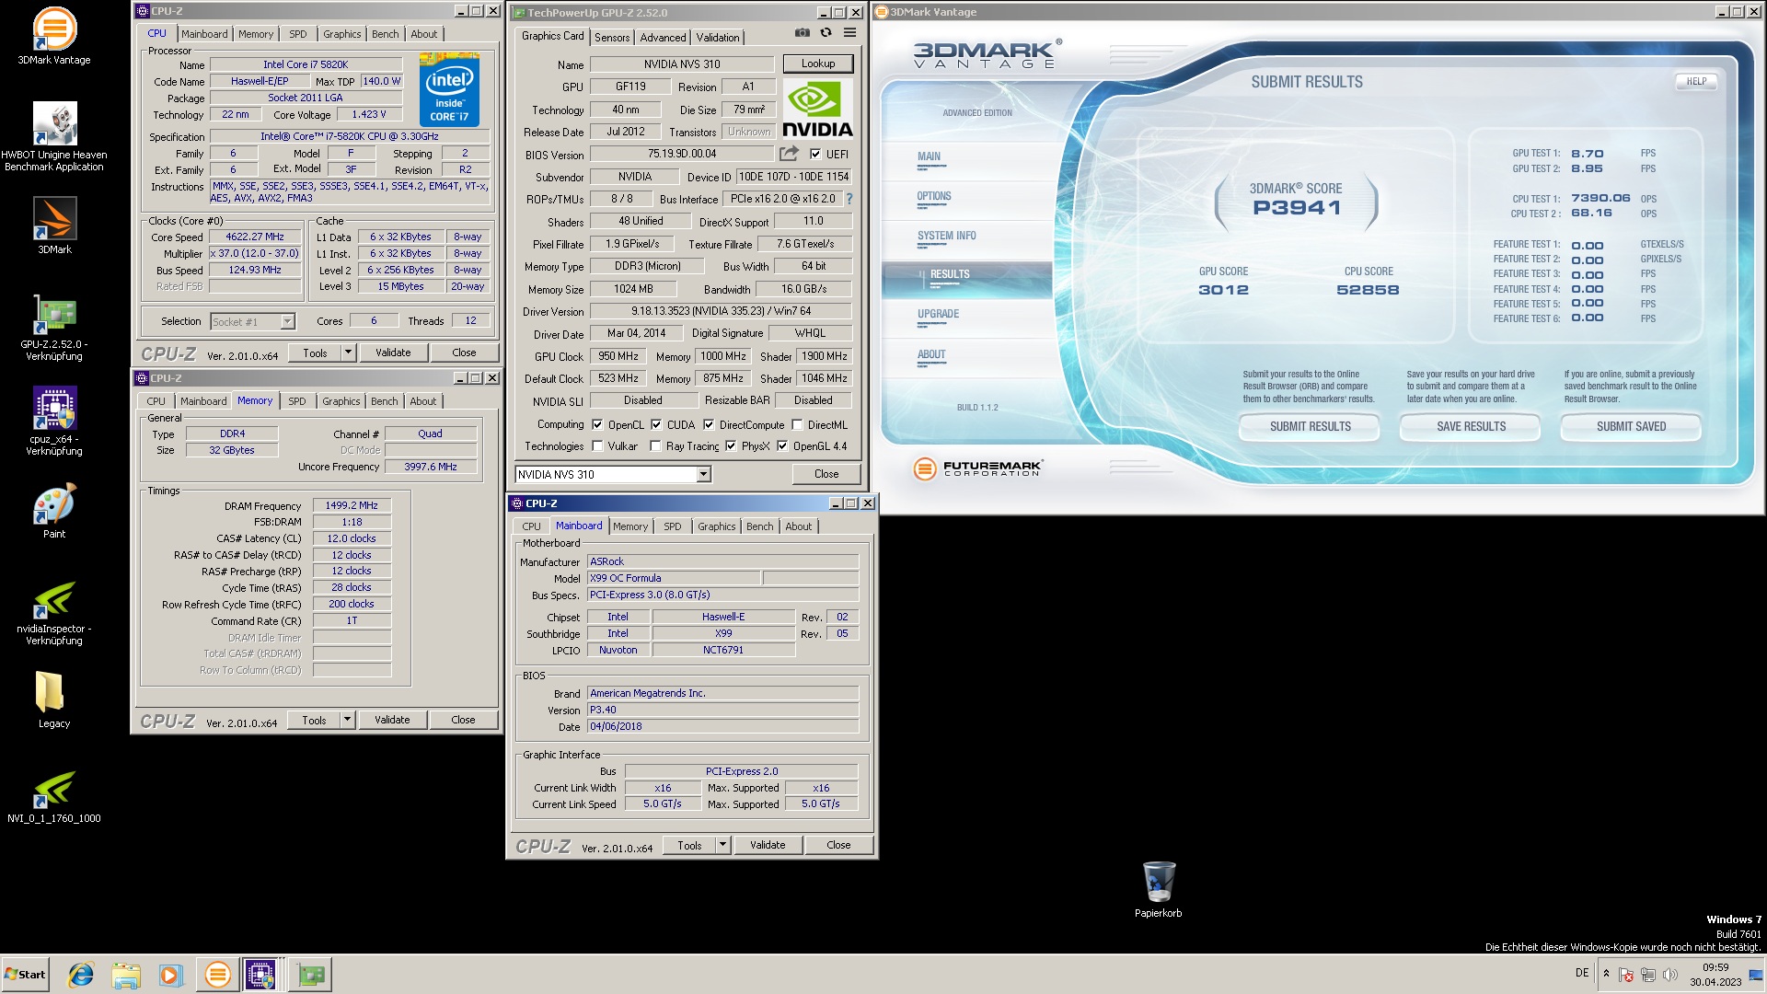This screenshot has width=1767, height=994.
Task: Click GPU-Z refresh icon
Action: [826, 33]
